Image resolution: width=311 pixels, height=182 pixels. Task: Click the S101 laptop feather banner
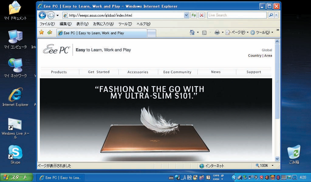click(156, 120)
